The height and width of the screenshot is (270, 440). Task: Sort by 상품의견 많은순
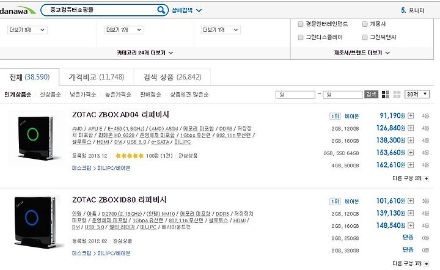(x=189, y=95)
